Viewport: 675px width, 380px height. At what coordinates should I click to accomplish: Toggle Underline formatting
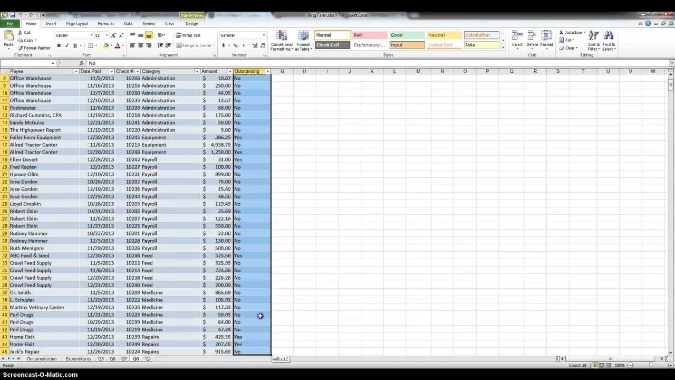[x=74, y=45]
